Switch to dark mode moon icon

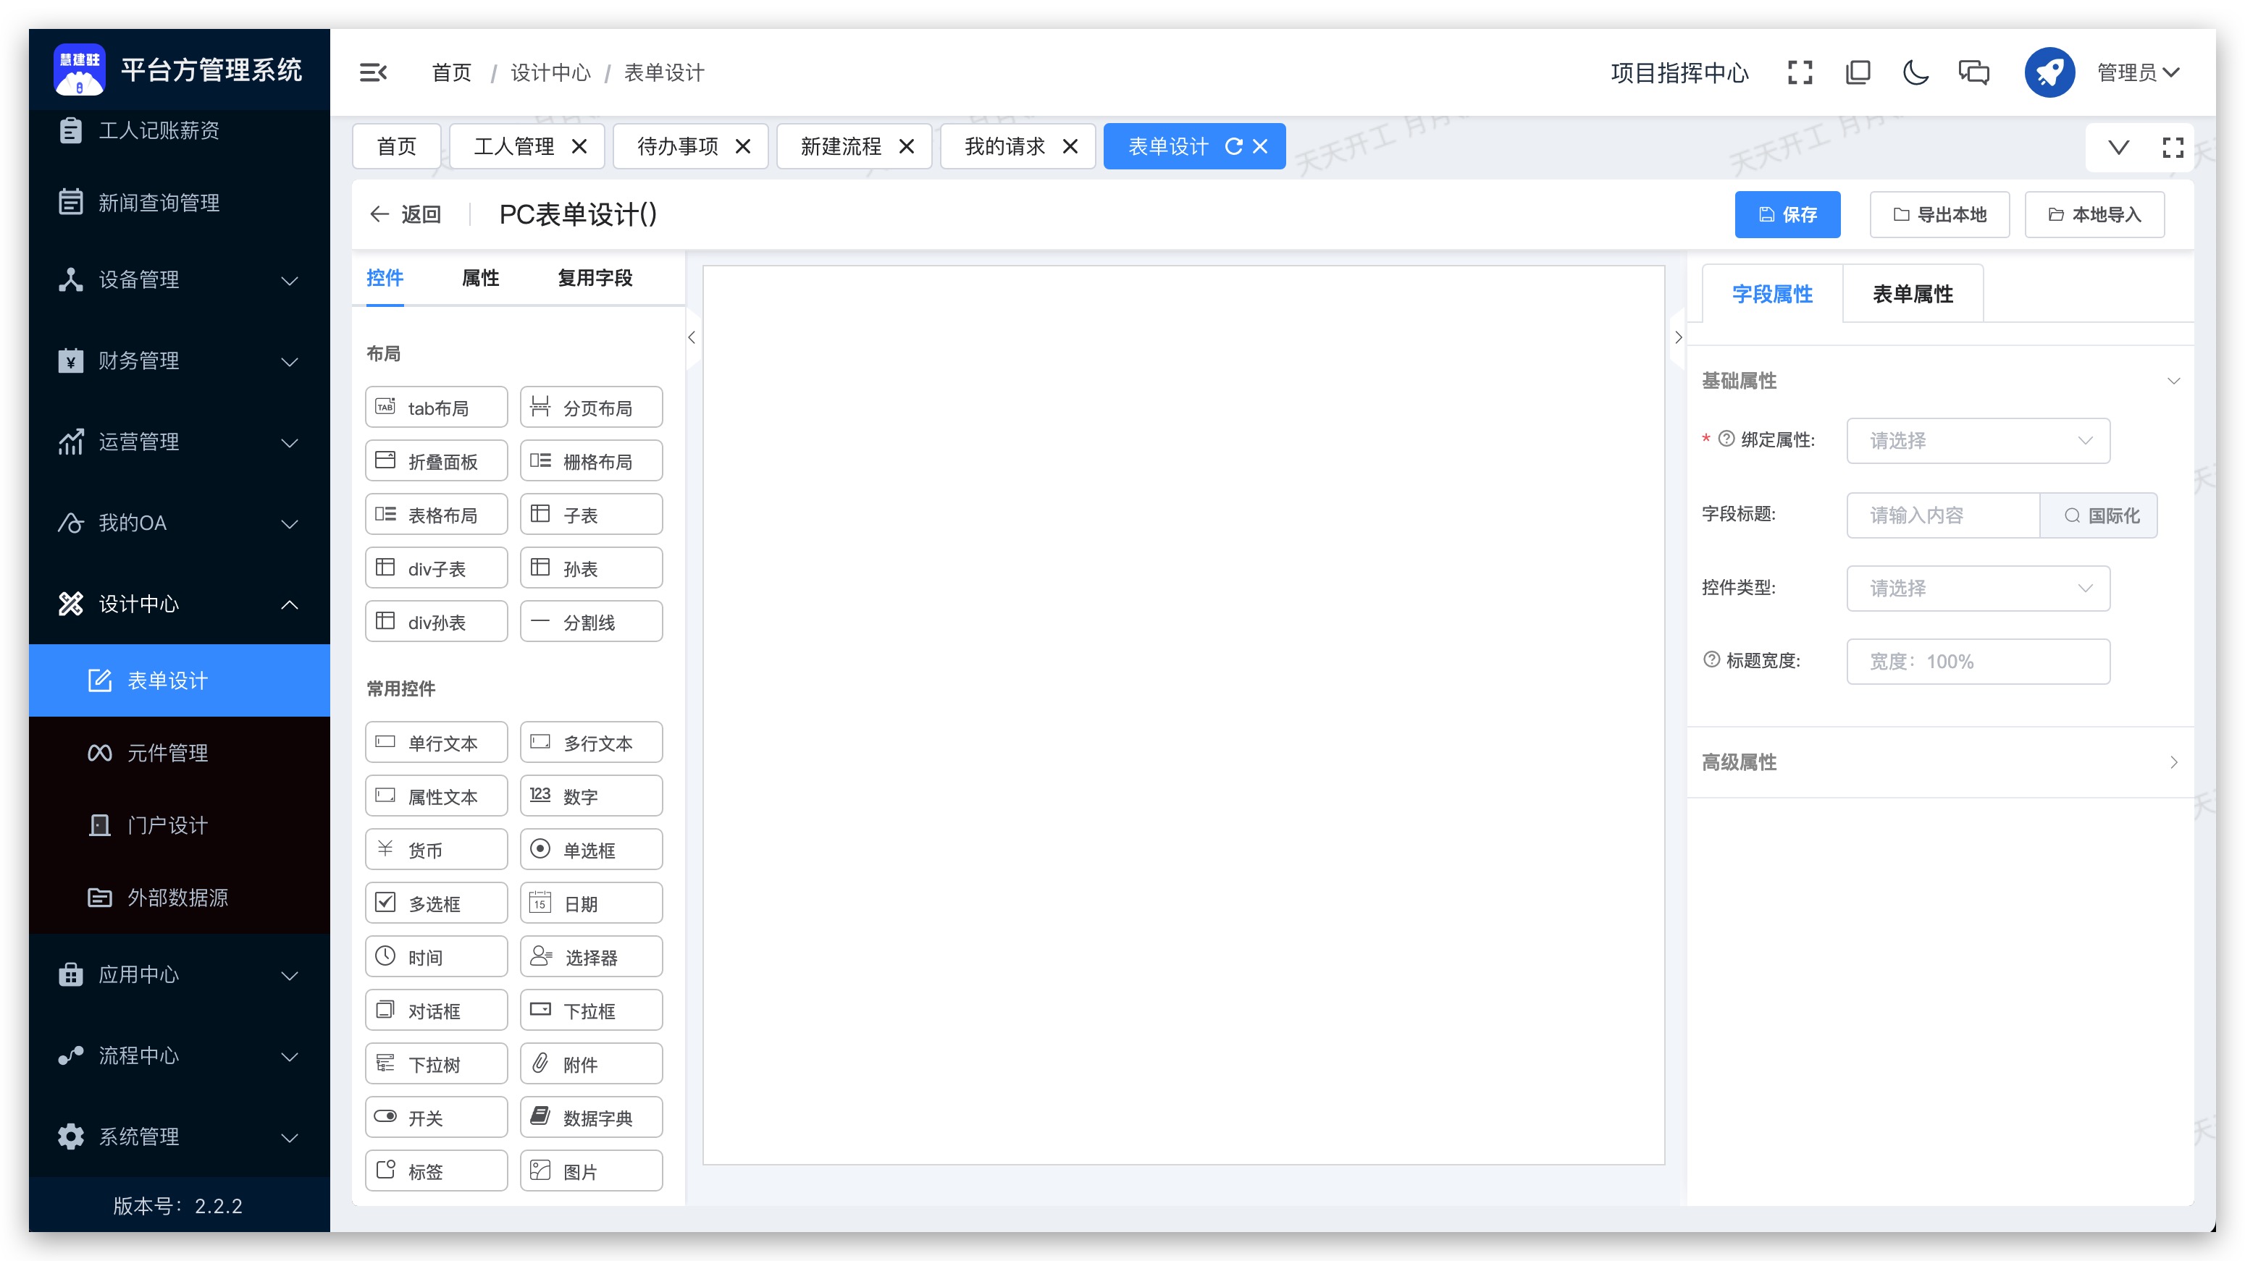[1915, 72]
